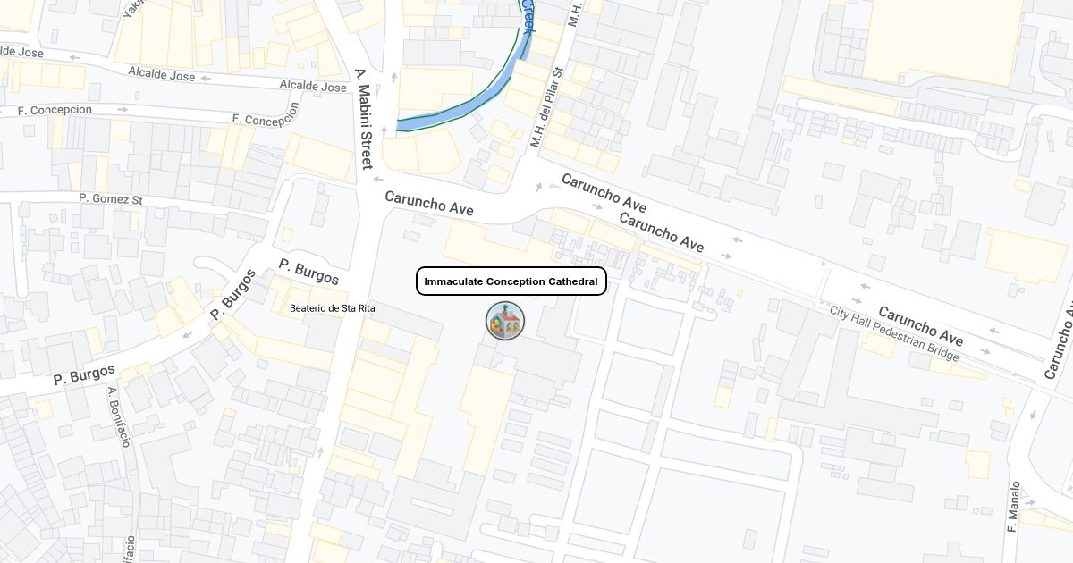Click the P. Gomez St road label
This screenshot has height=563, width=1073.
coord(111,198)
